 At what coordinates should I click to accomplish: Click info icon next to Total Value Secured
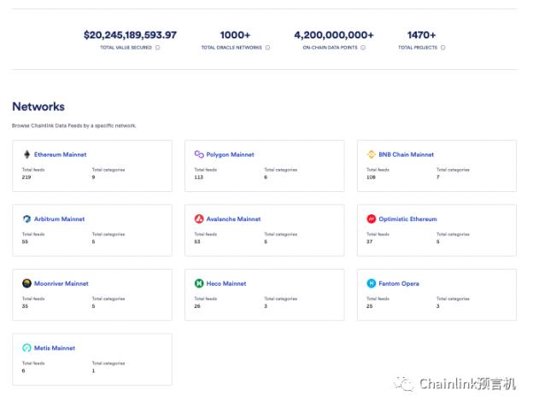pyautogui.click(x=157, y=48)
